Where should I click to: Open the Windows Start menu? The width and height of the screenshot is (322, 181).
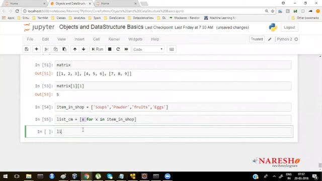[x=6, y=176]
